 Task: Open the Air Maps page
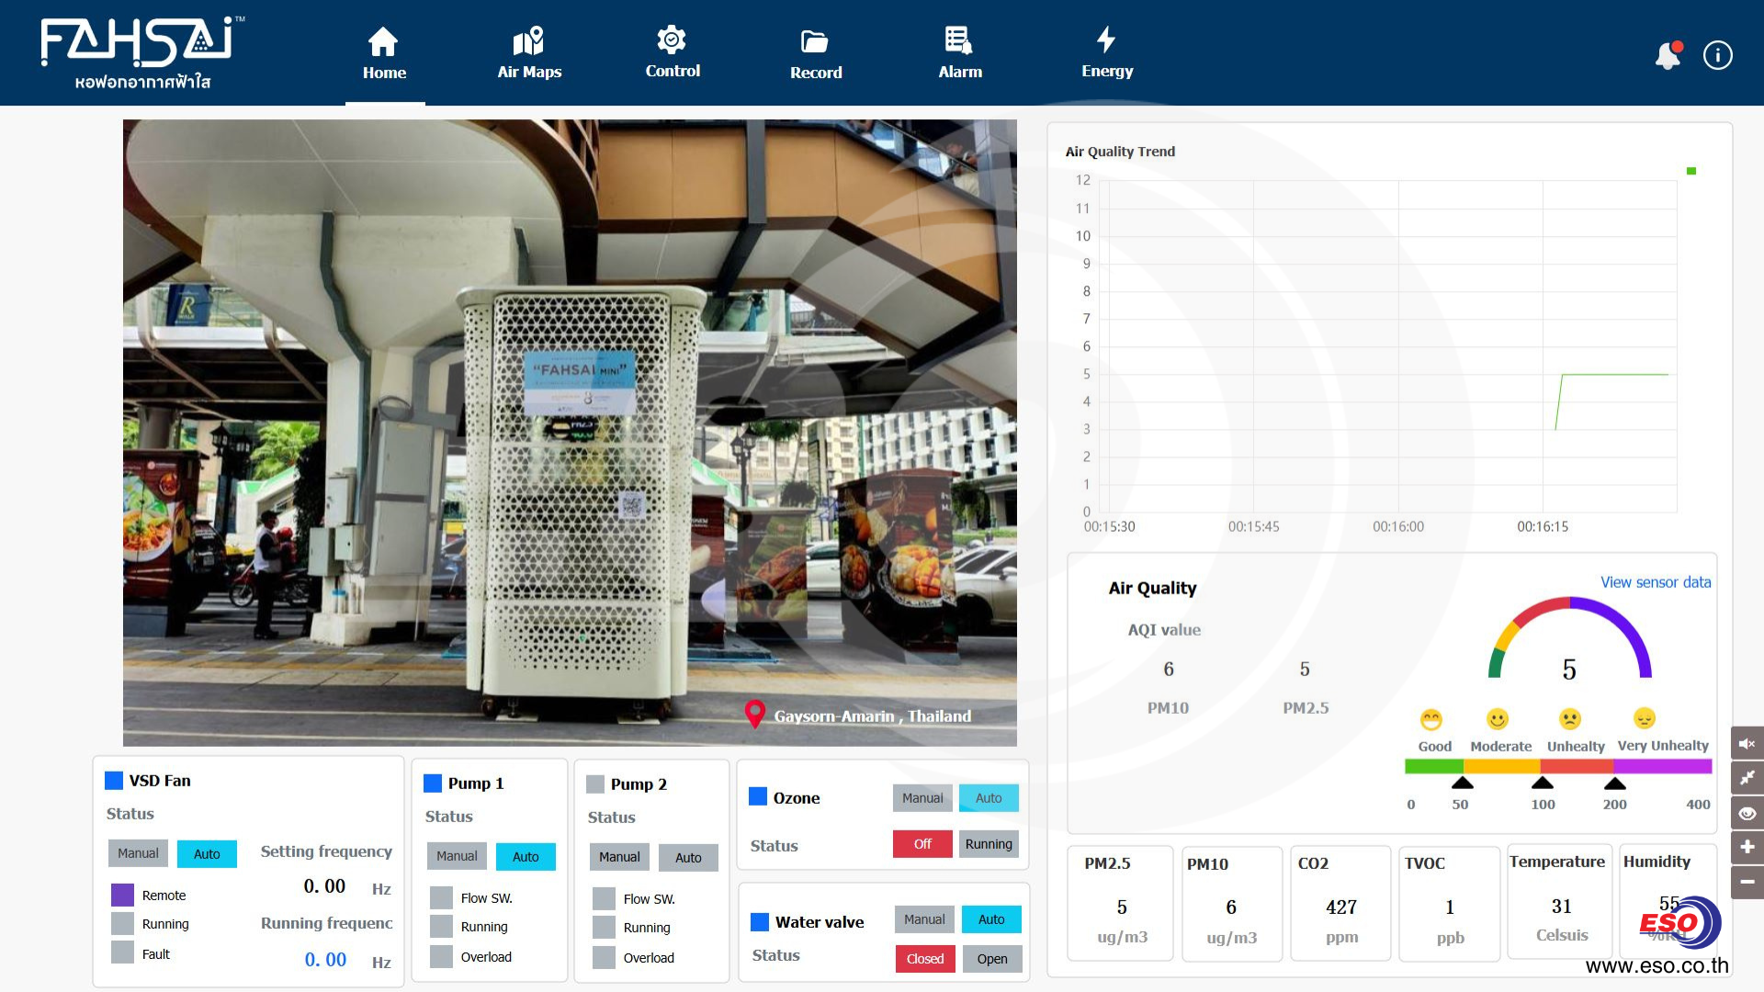pos(529,53)
